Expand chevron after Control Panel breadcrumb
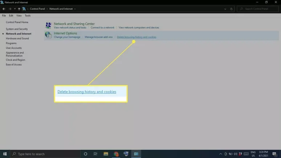Screen dimensions: 281x158 tap(47, 9)
